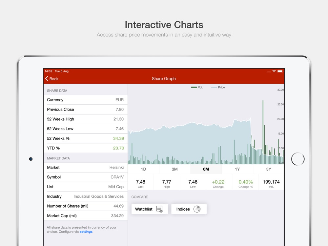328x246 pixels.
Task: Click the +0.22 Change value
Action: click(x=218, y=182)
